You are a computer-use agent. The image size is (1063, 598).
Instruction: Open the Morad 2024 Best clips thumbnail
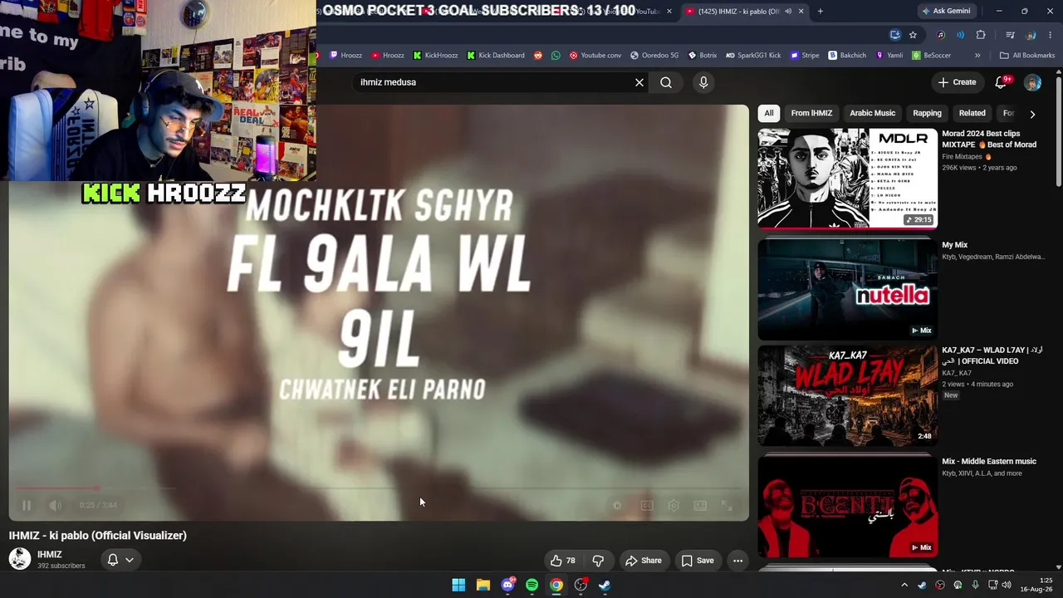coord(847,178)
